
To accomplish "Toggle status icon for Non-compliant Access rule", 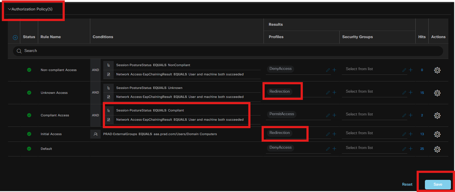I will (29, 70).
